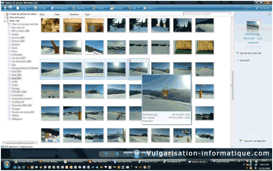
Task: Expand Toutes les photos et vidéos
Action: tap(4, 14)
